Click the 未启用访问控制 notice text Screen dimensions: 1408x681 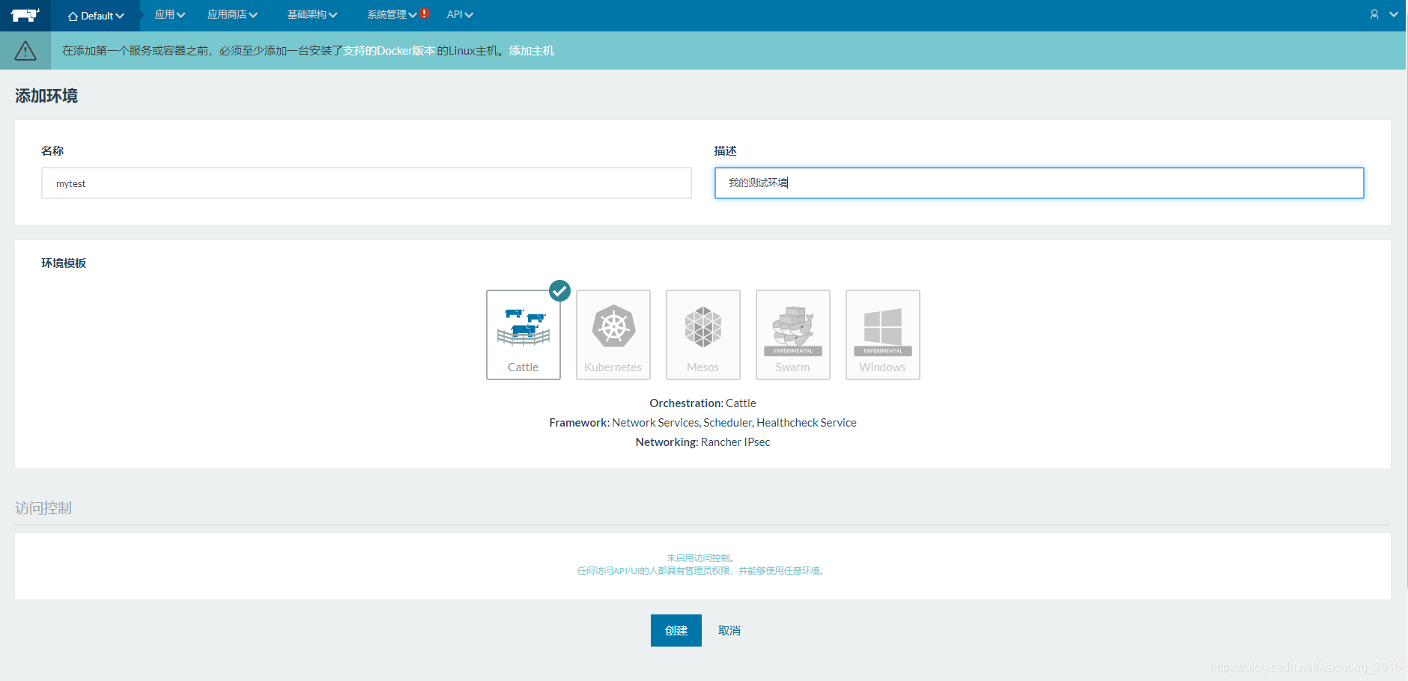coord(703,558)
